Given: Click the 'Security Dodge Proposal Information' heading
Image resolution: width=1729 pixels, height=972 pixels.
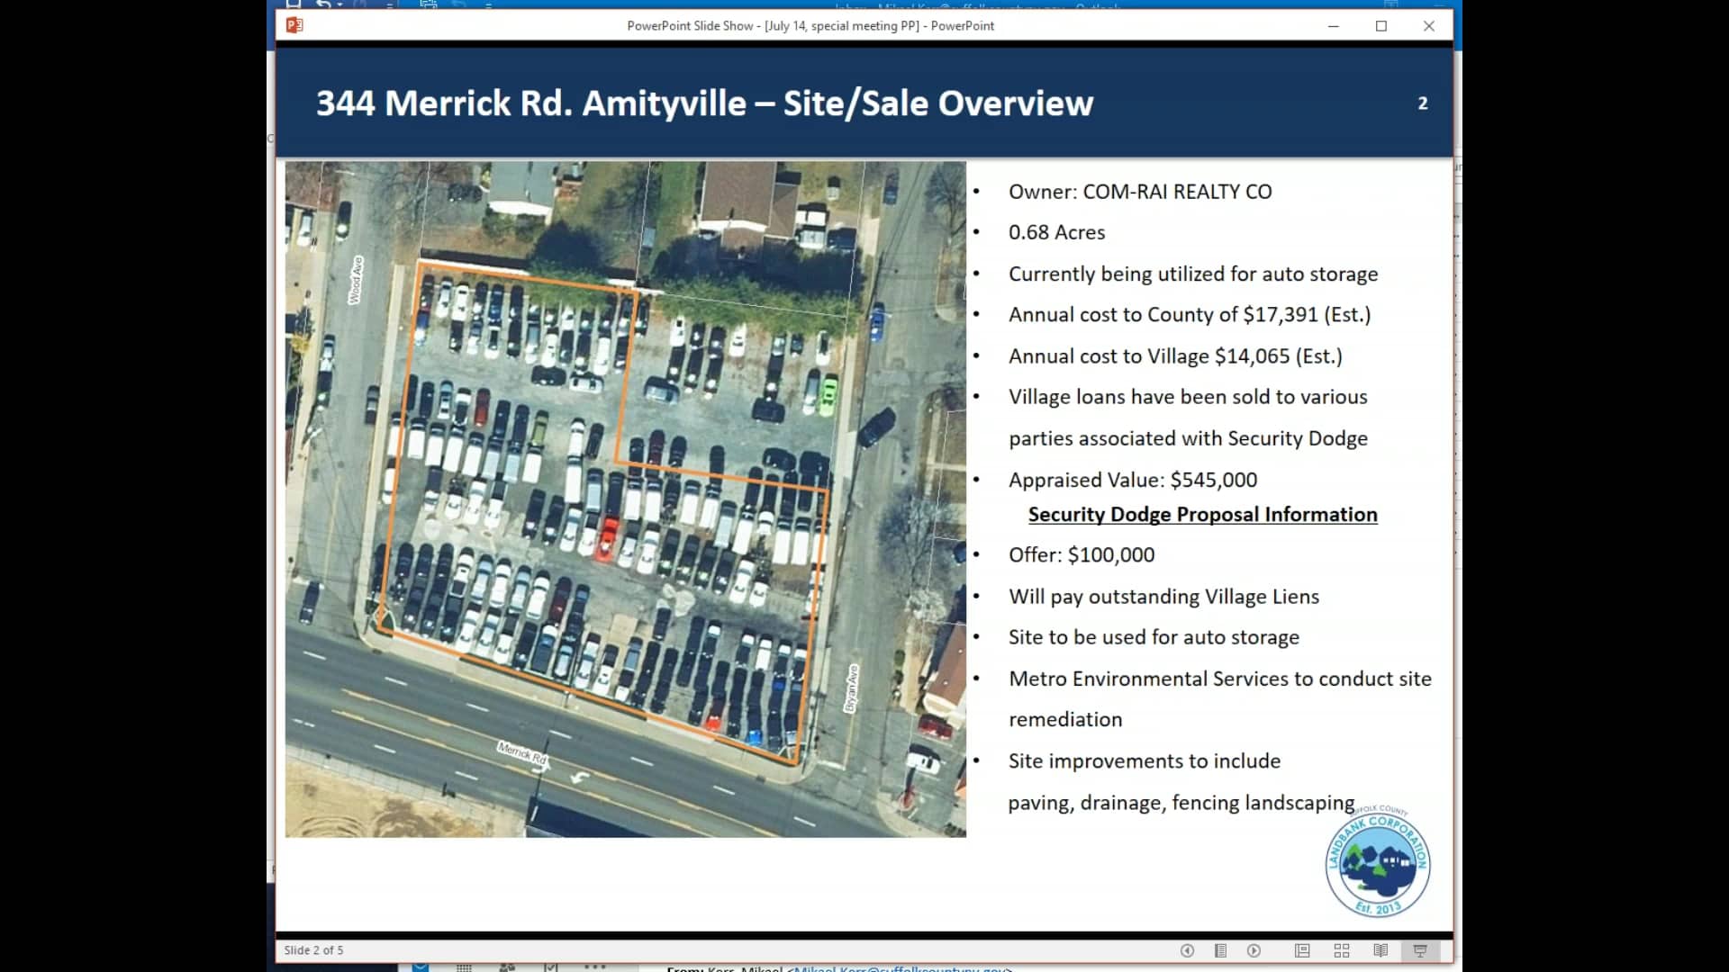Looking at the screenshot, I should click(x=1203, y=515).
